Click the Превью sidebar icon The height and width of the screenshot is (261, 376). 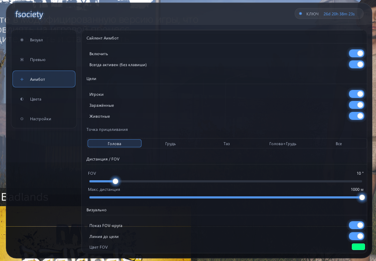pyautogui.click(x=22, y=60)
